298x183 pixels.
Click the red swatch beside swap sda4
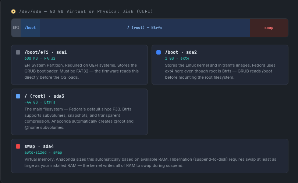pyautogui.click(x=18, y=146)
